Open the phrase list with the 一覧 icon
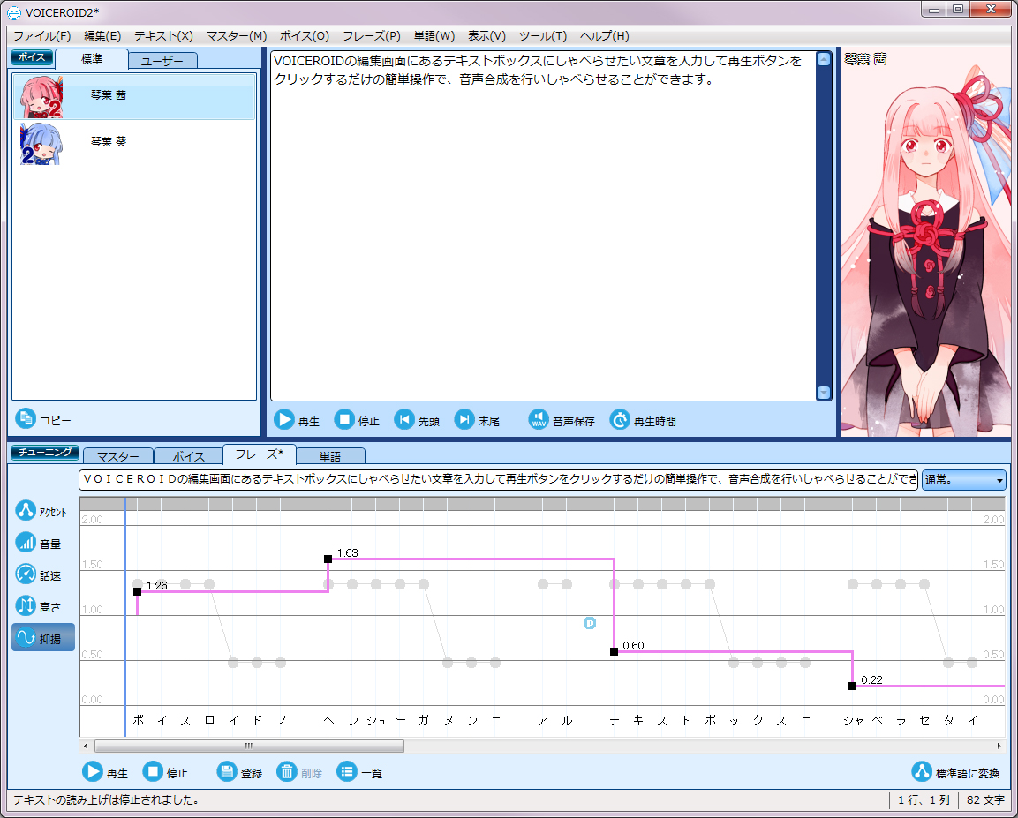This screenshot has height=818, width=1018. point(347,771)
